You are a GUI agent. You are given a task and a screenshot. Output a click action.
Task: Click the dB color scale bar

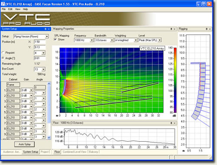click(175, 80)
